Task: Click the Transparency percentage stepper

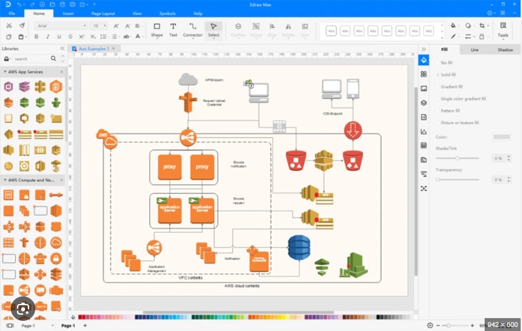Action: [508, 180]
